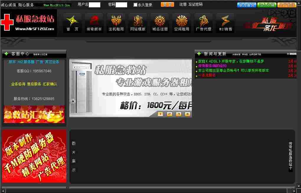301x193 pixels.
Task: Click the 加入收藏 bookmark button
Action: coord(266,5)
